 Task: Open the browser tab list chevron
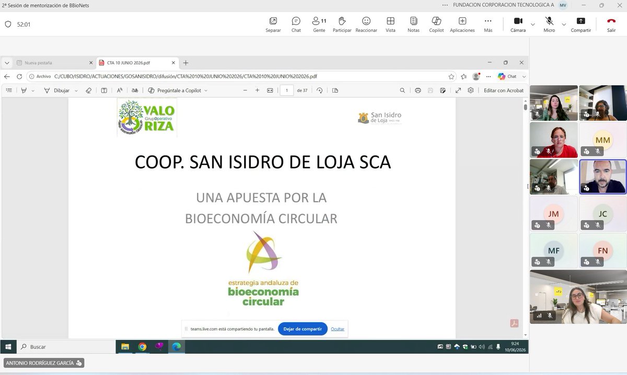click(7, 63)
